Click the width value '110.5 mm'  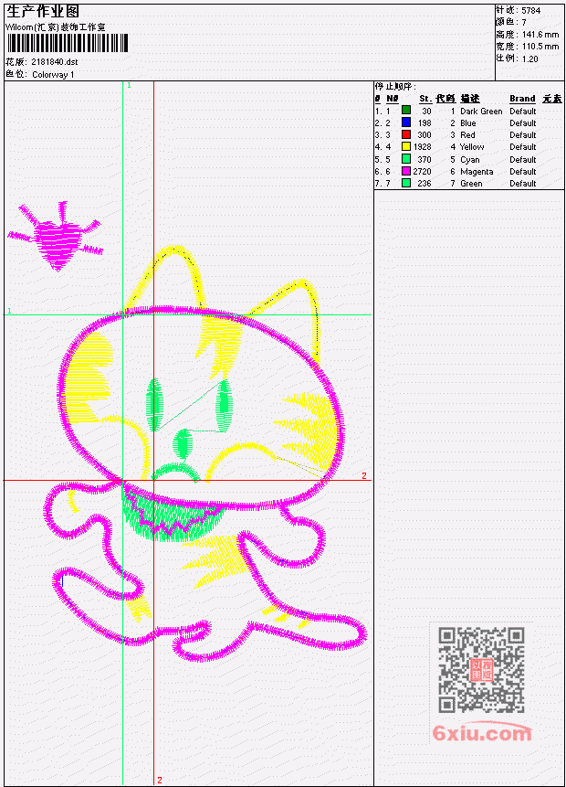pos(540,47)
